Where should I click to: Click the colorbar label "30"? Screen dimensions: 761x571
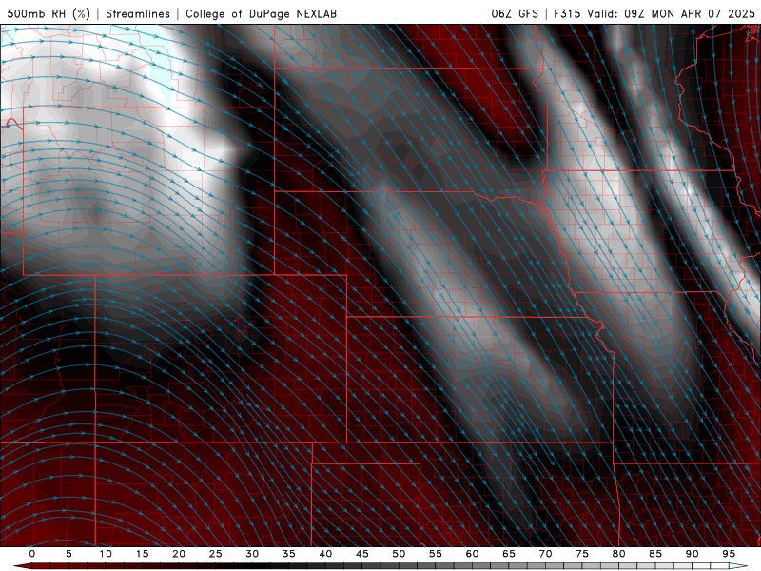pyautogui.click(x=252, y=554)
